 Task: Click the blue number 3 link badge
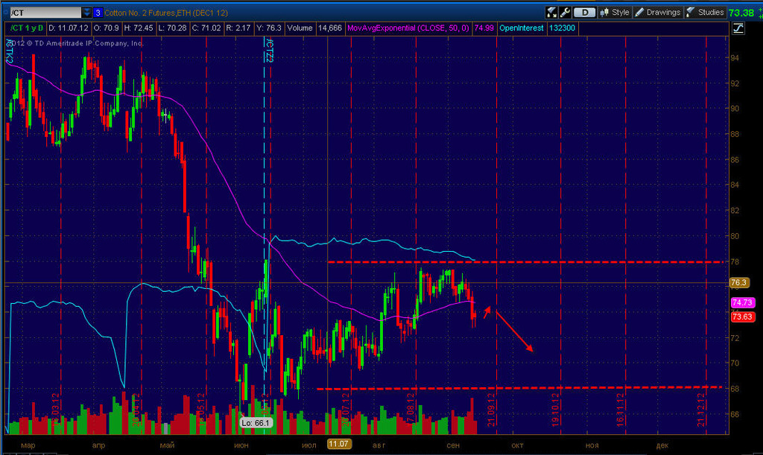(x=98, y=13)
